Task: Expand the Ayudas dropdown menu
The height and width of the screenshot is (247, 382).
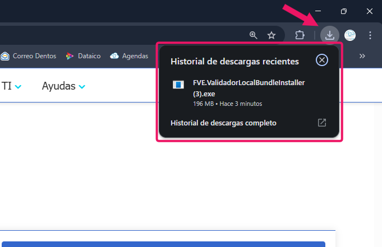Action: pyautogui.click(x=63, y=86)
